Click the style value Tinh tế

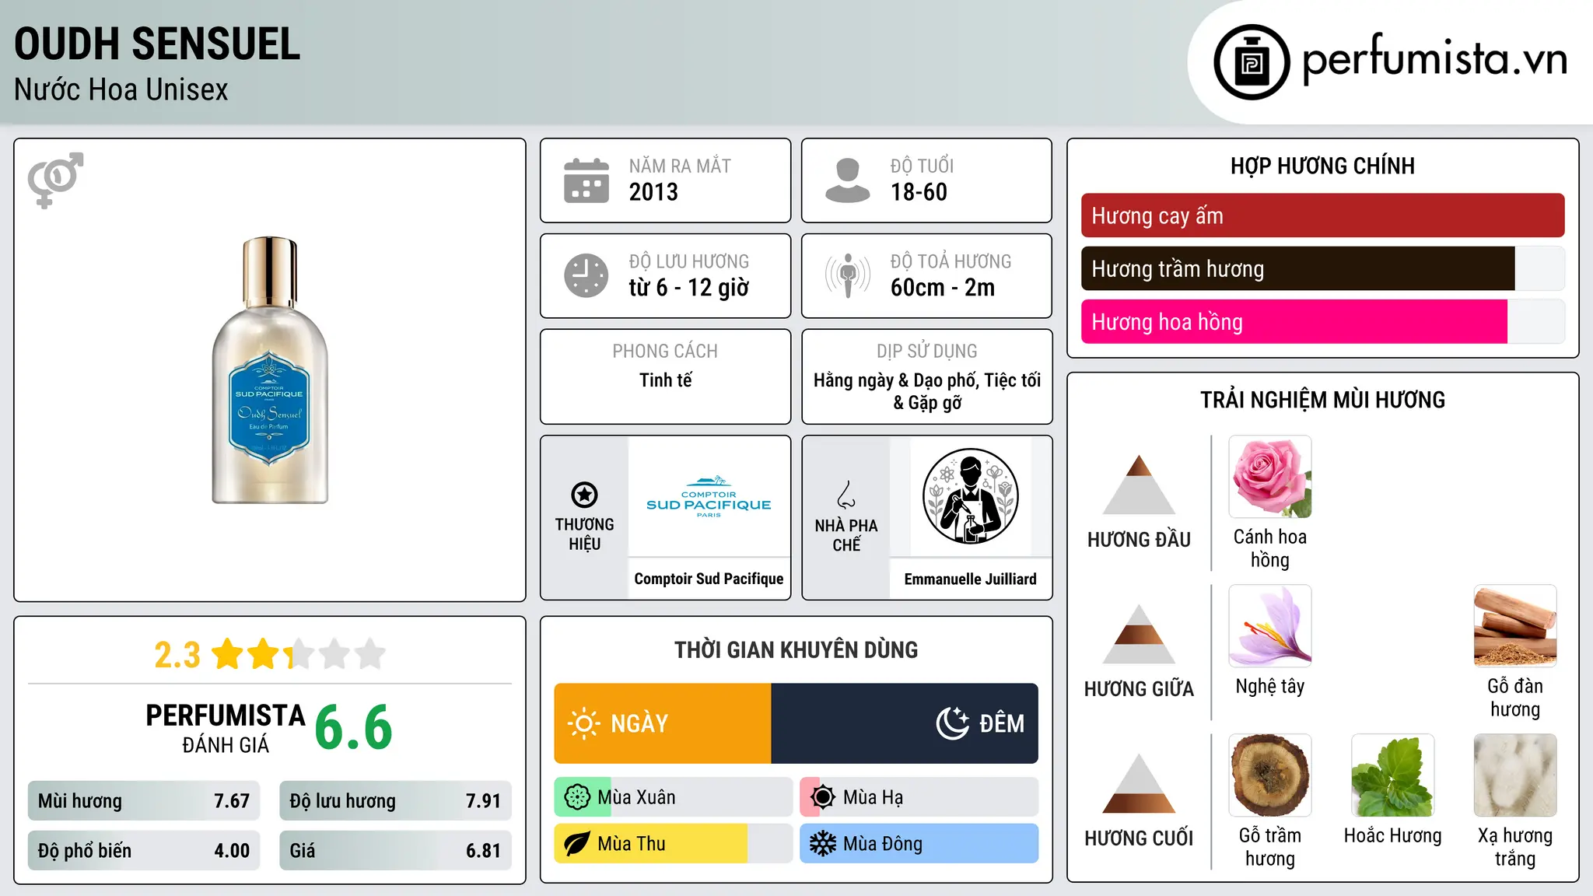coord(665,380)
